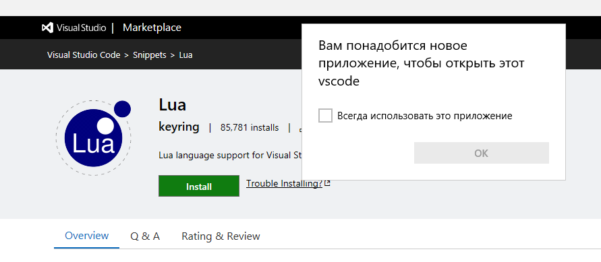Click the "Всегда использовать это приложение" label text

tap(425, 116)
